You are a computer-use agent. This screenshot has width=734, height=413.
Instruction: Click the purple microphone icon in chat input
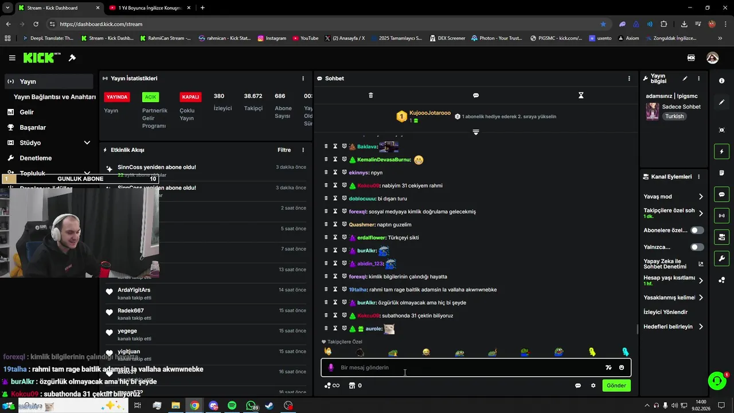pos(331,368)
